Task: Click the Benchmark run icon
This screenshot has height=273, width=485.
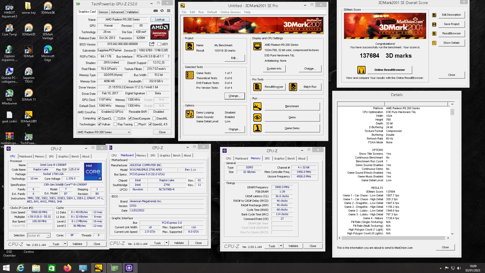Action: (x=257, y=106)
